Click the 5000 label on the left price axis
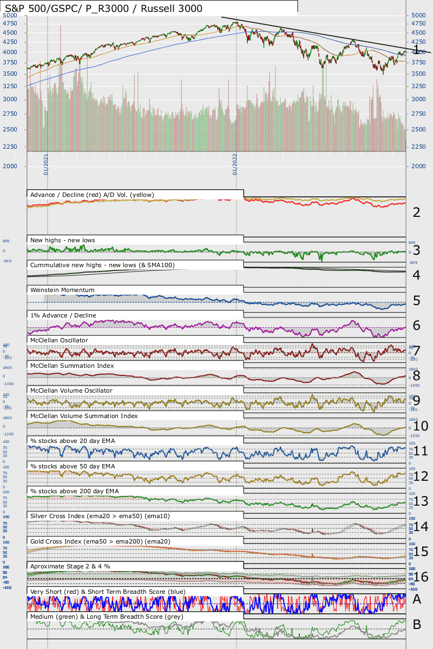Viewport: 433px width, 649px height. tap(10, 15)
